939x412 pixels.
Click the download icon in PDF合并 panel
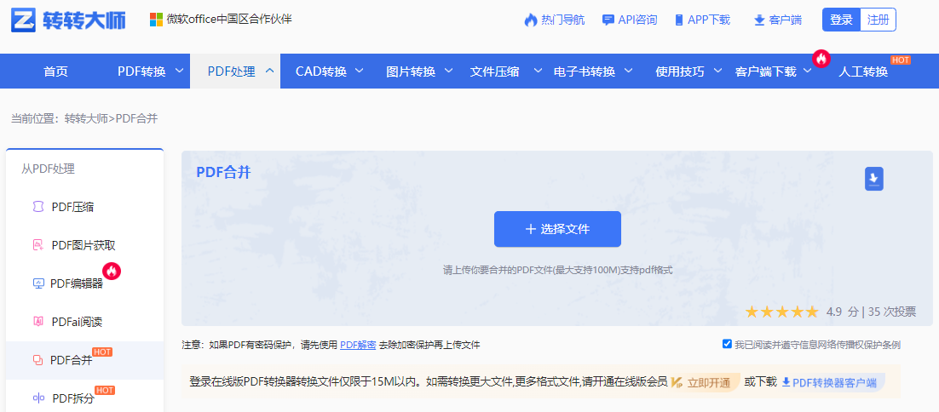tap(873, 179)
